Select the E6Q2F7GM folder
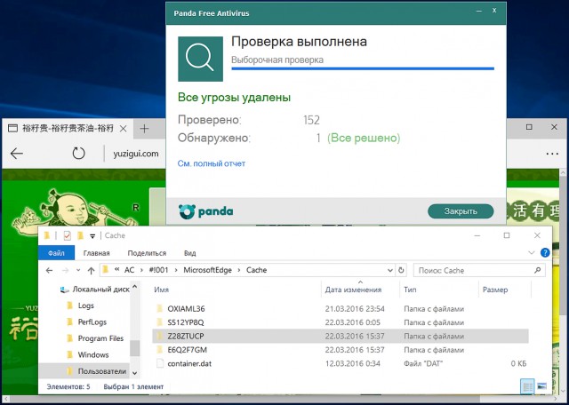569x405 pixels. [341, 350]
